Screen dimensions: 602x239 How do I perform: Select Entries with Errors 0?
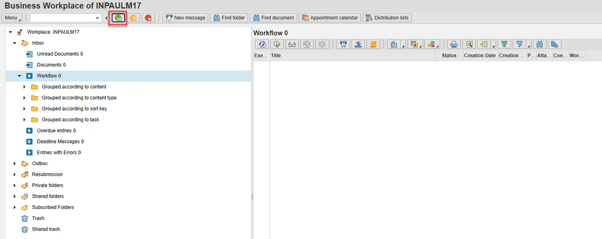click(59, 153)
